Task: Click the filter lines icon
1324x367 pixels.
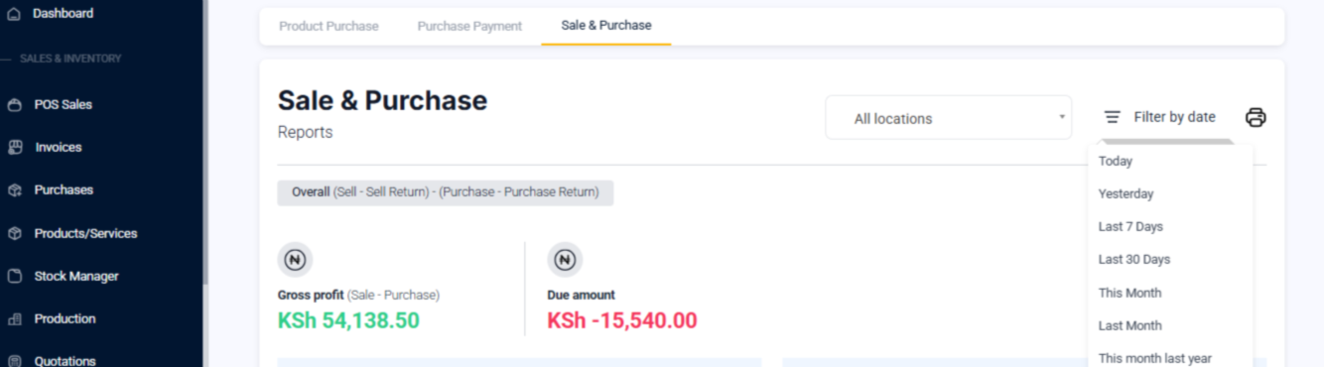Action: pos(1113,117)
